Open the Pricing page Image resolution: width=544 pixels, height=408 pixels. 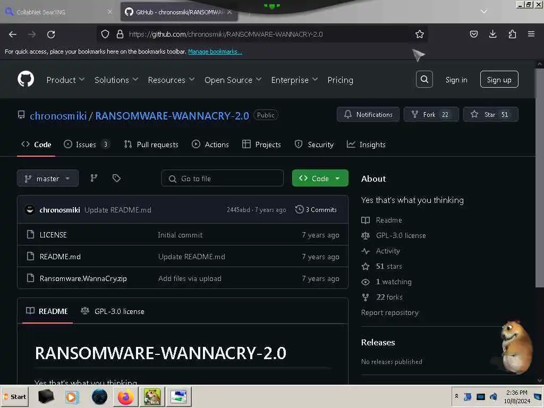click(340, 80)
